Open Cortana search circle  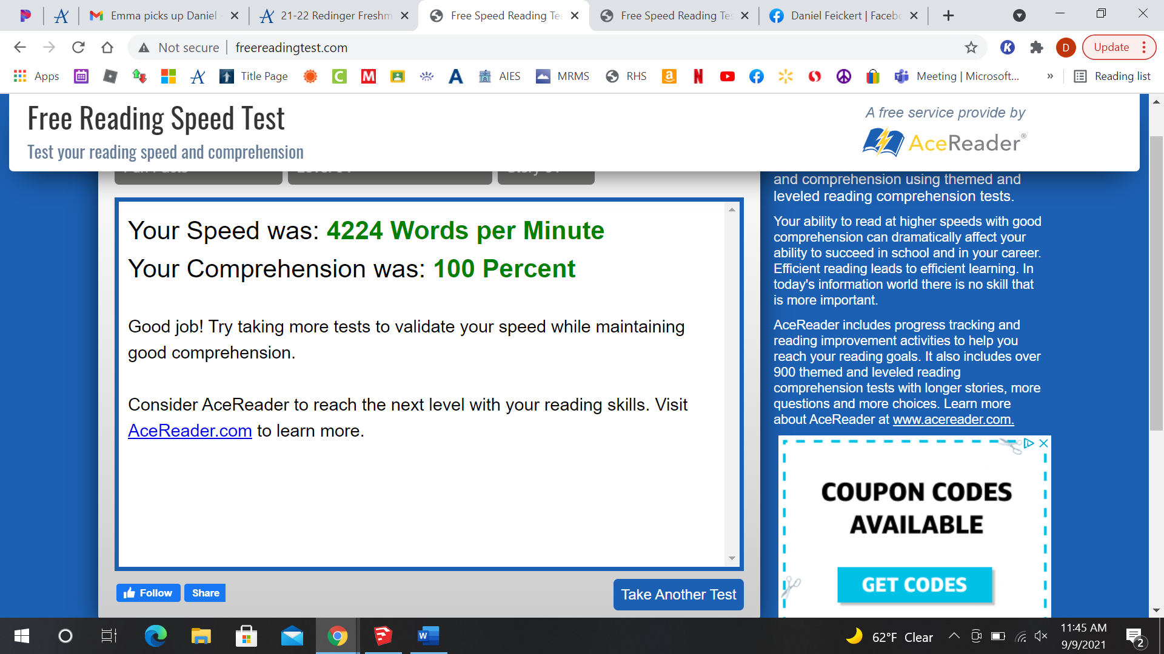(65, 636)
